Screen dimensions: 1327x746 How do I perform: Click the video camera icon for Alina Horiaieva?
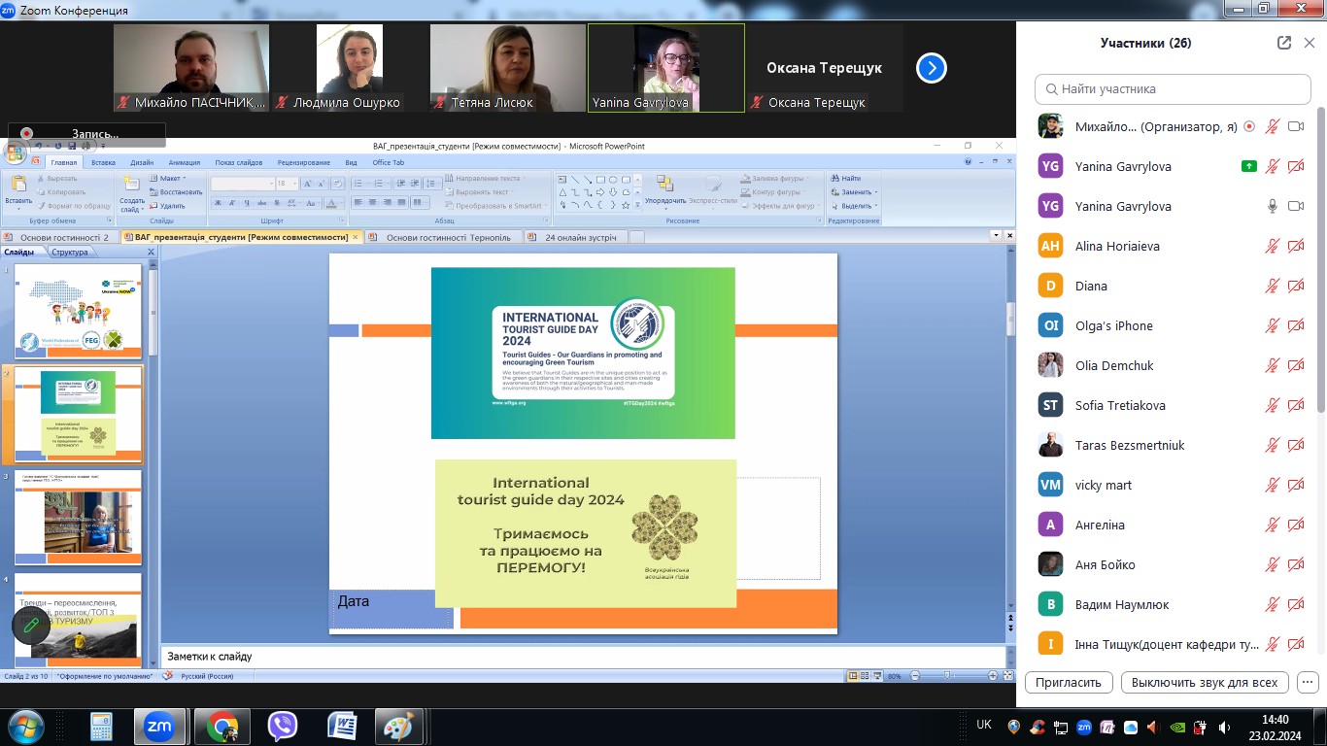point(1295,247)
